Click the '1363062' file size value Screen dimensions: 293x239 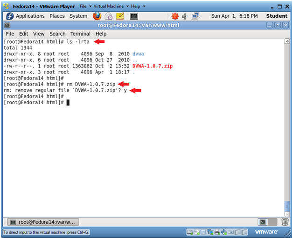82,66
